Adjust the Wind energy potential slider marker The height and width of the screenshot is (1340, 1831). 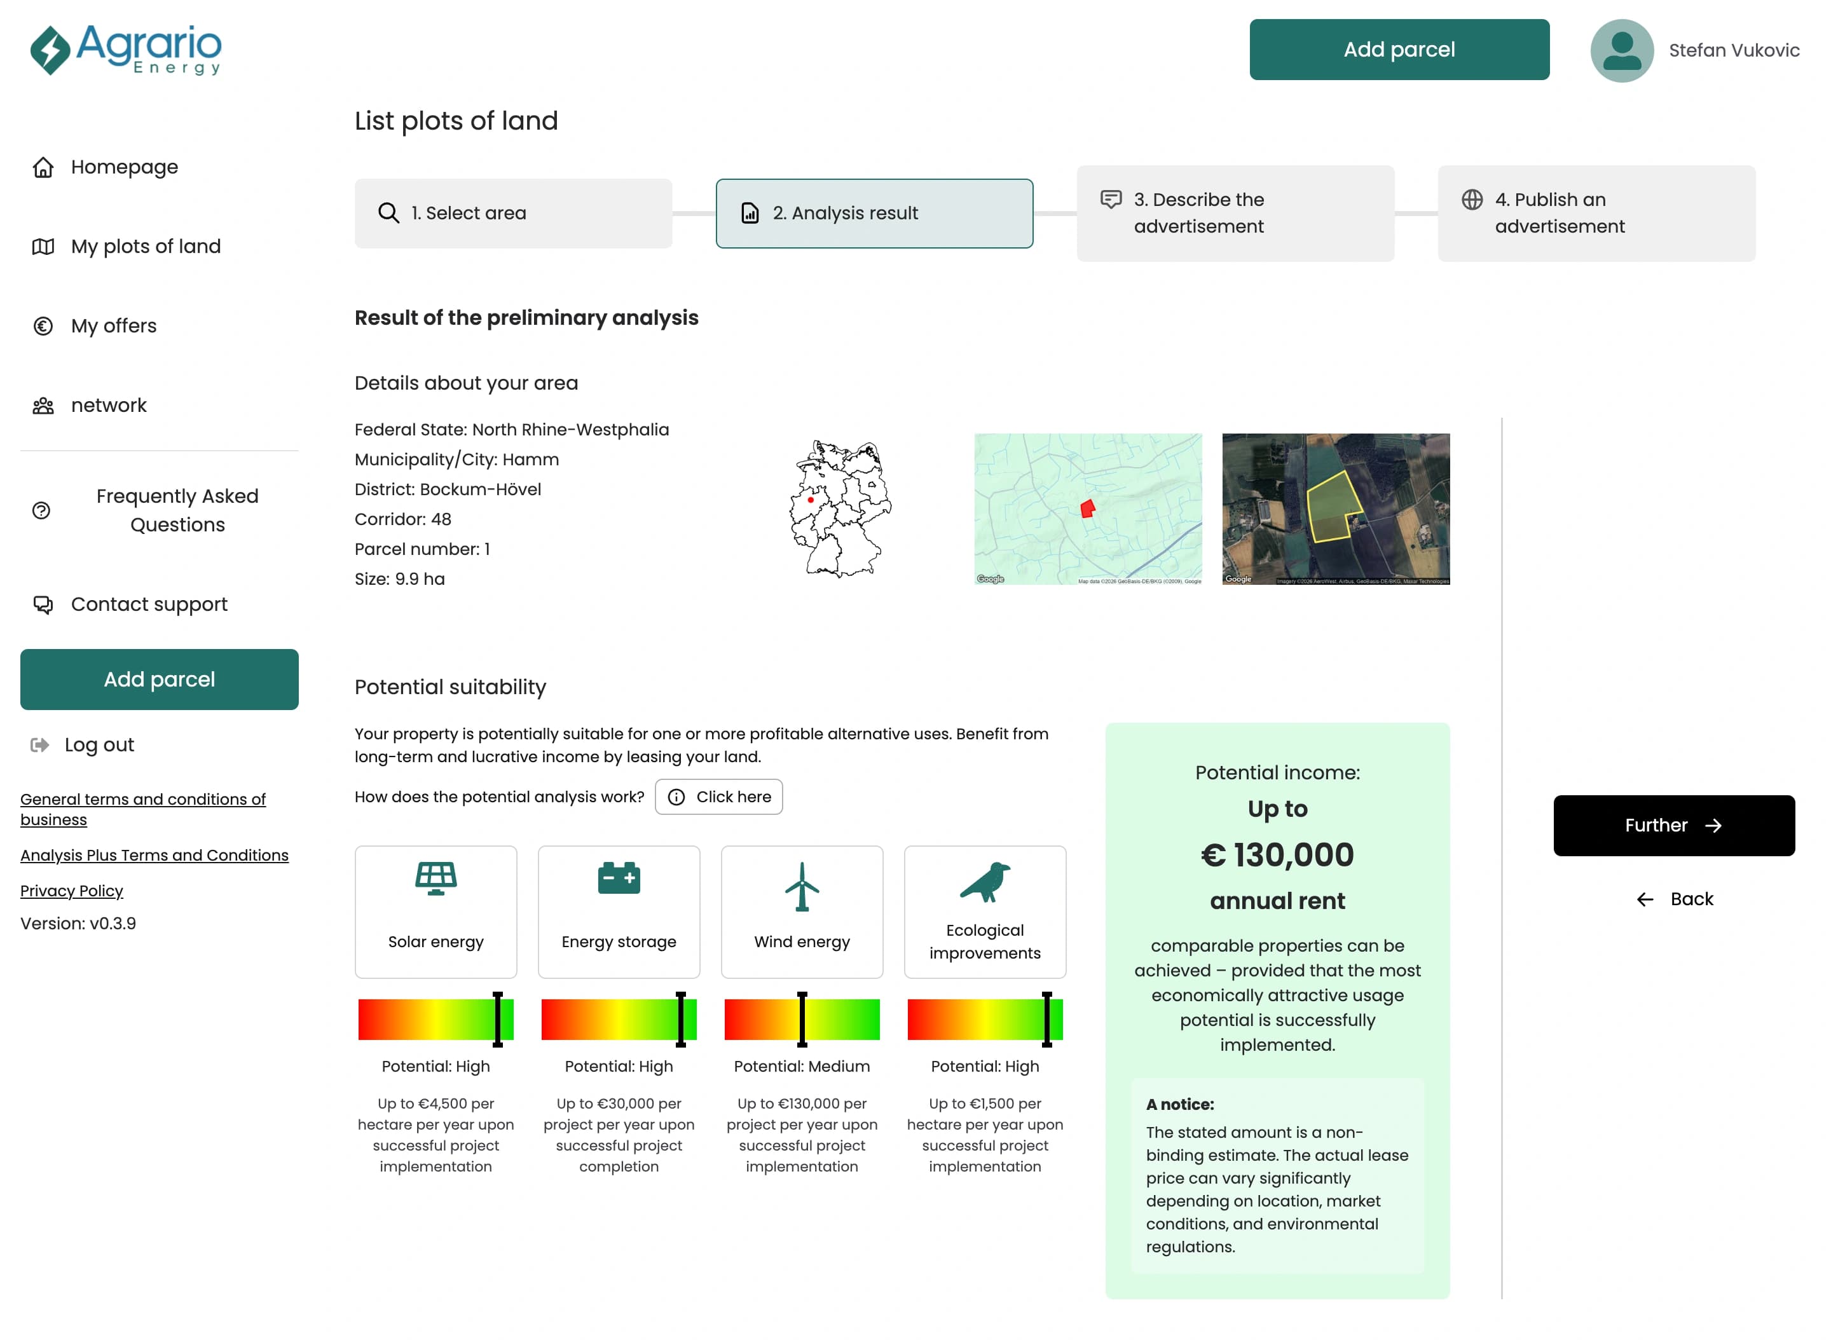[802, 1020]
